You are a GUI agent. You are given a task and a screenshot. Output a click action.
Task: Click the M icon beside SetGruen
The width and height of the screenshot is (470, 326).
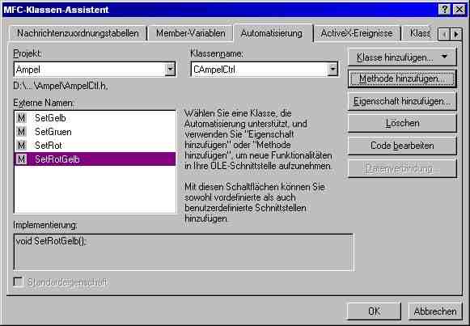[21, 132]
